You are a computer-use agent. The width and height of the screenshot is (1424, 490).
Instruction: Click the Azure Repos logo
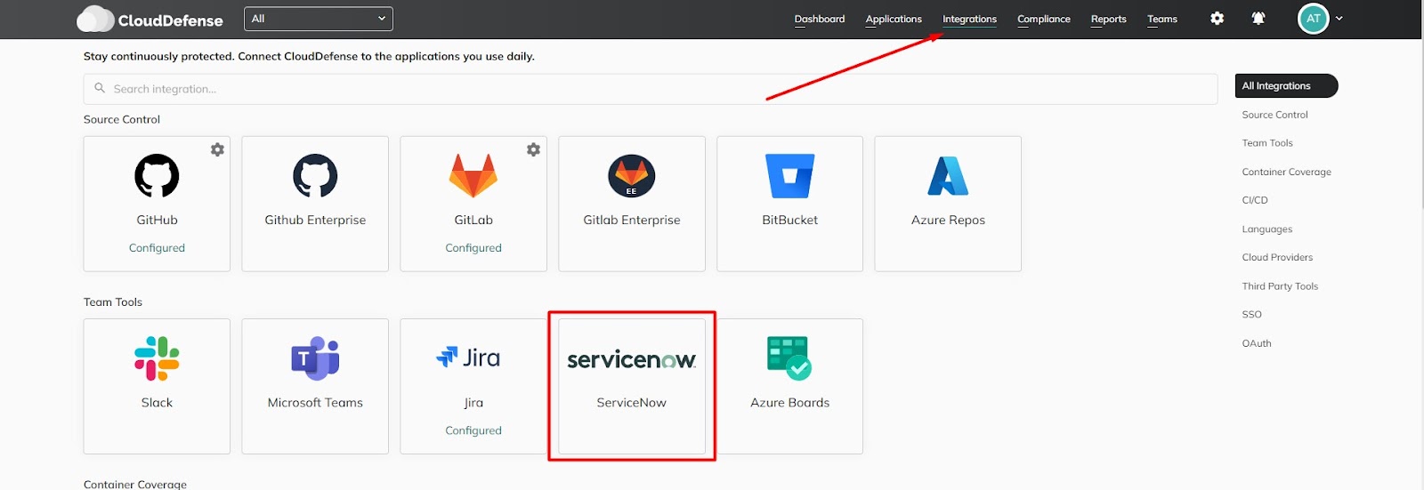948,175
